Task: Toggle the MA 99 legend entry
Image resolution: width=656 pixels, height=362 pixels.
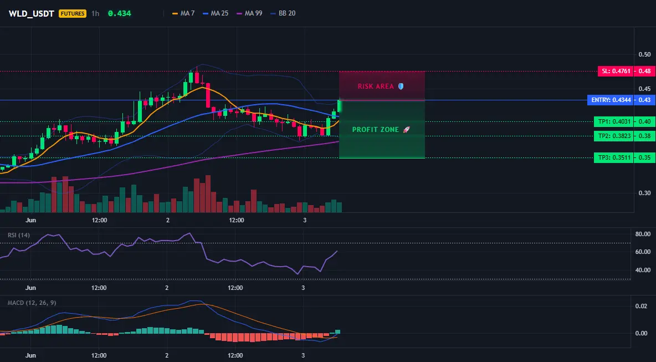Action: coord(249,13)
